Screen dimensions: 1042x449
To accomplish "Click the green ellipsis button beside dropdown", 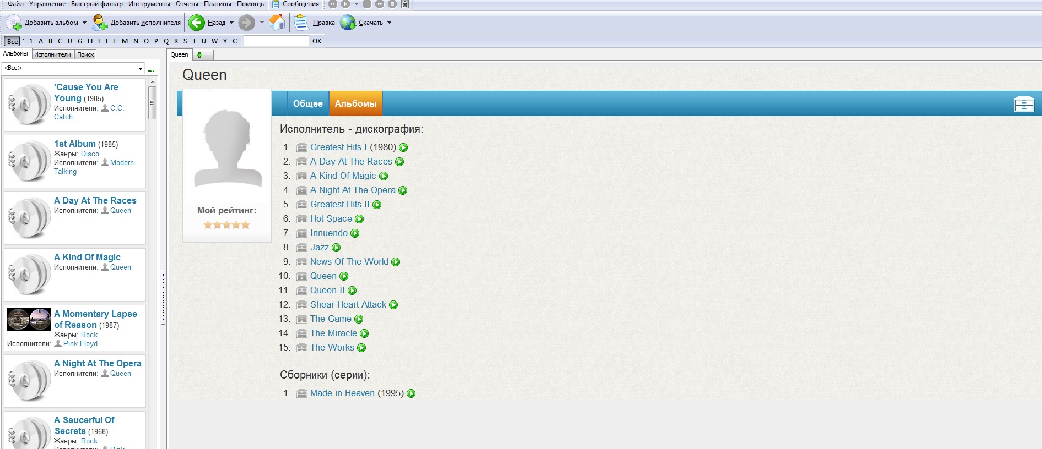I will click(152, 70).
